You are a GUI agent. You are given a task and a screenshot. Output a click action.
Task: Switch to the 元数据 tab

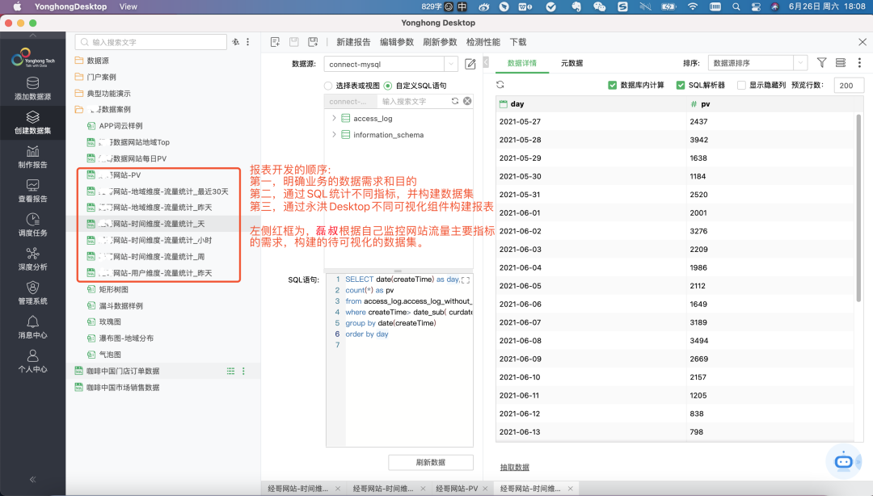[571, 63]
